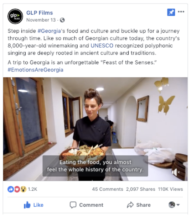Screen dimensions: 191x217
Task: Click the #EmotionsAreGeorgia hashtag
Action: [36, 70]
